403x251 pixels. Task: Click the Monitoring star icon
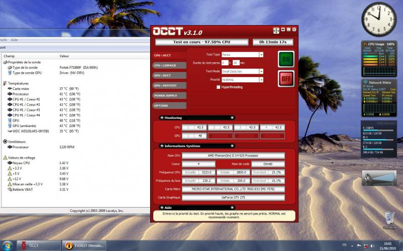click(x=162, y=117)
